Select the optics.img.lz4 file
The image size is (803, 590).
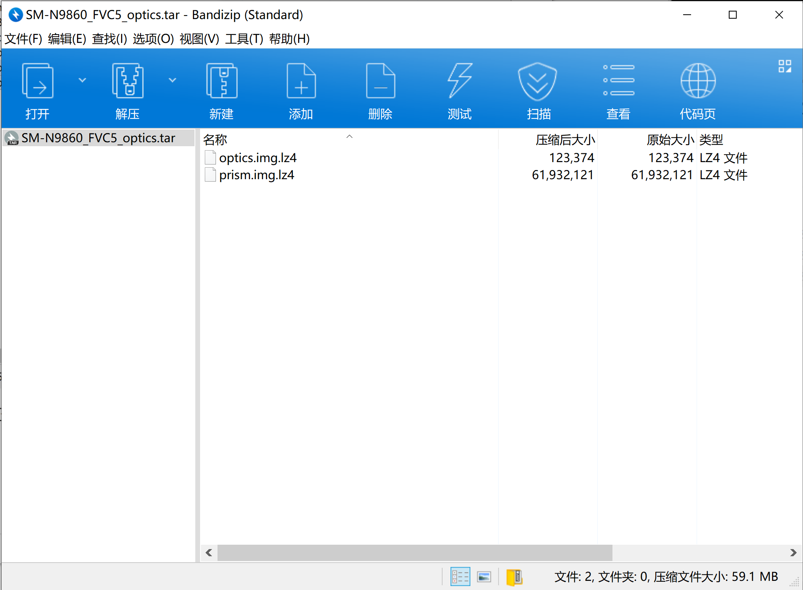coord(258,158)
